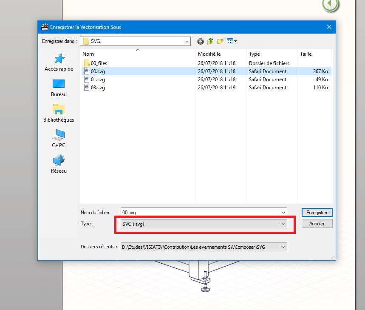Click Safari Document type of 01.svg
Viewport: 365px width, 310px height.
pyautogui.click(x=268, y=80)
